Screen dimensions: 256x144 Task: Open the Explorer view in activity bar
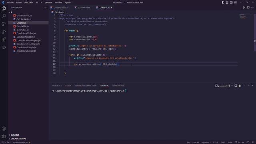point(4,8)
